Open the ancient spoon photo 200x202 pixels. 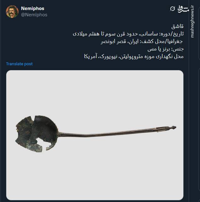(95, 135)
